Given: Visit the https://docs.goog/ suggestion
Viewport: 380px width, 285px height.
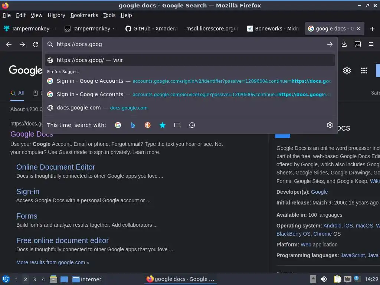Looking at the screenshot, I should click(x=190, y=60).
